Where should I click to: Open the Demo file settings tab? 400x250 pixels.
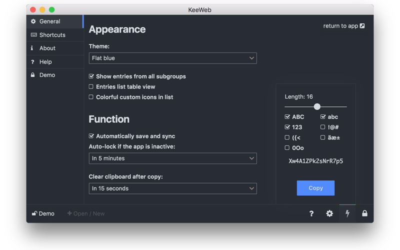tap(55, 75)
